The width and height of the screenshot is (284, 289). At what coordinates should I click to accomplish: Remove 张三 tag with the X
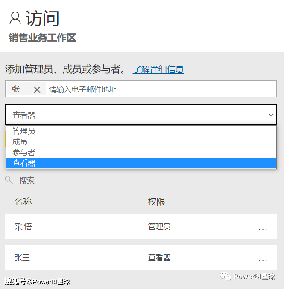[37, 90]
